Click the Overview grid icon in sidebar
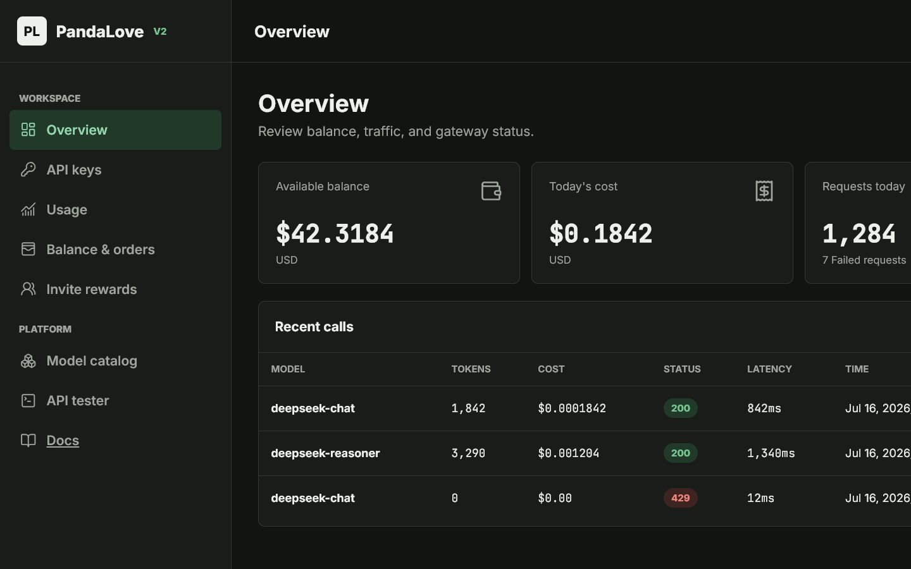The width and height of the screenshot is (911, 569). coord(28,130)
